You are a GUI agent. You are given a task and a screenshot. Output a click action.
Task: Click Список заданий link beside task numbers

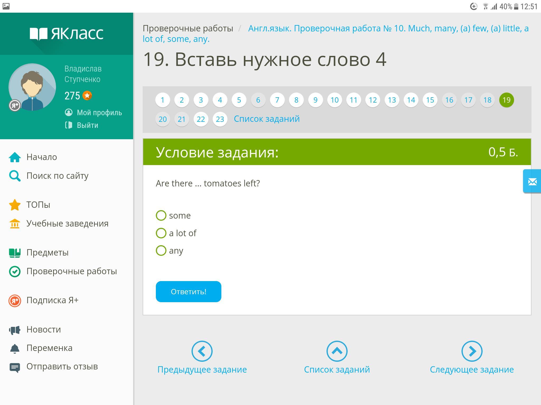pos(267,119)
